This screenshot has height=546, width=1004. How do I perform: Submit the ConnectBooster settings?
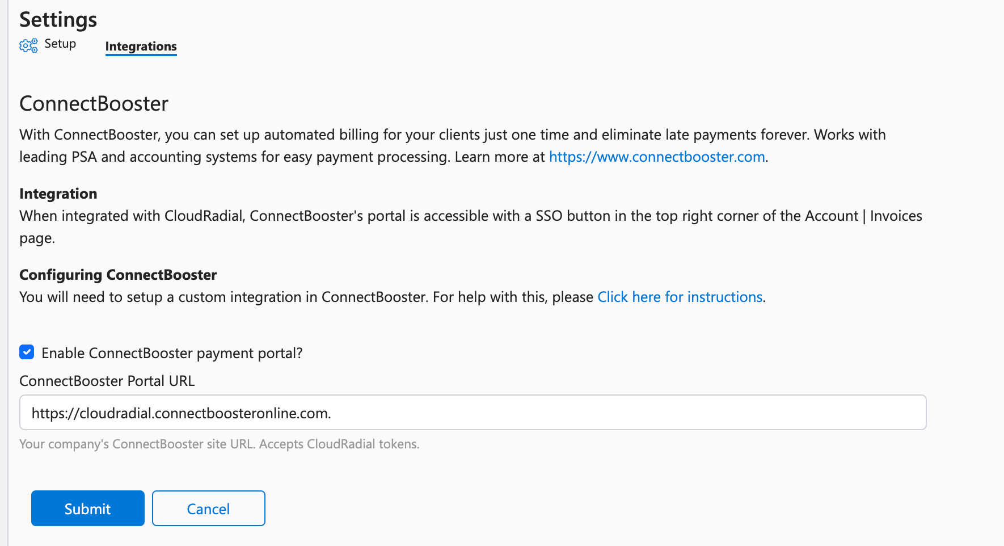click(88, 509)
